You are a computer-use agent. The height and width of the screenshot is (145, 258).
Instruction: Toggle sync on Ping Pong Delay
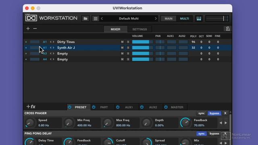click(x=202, y=133)
